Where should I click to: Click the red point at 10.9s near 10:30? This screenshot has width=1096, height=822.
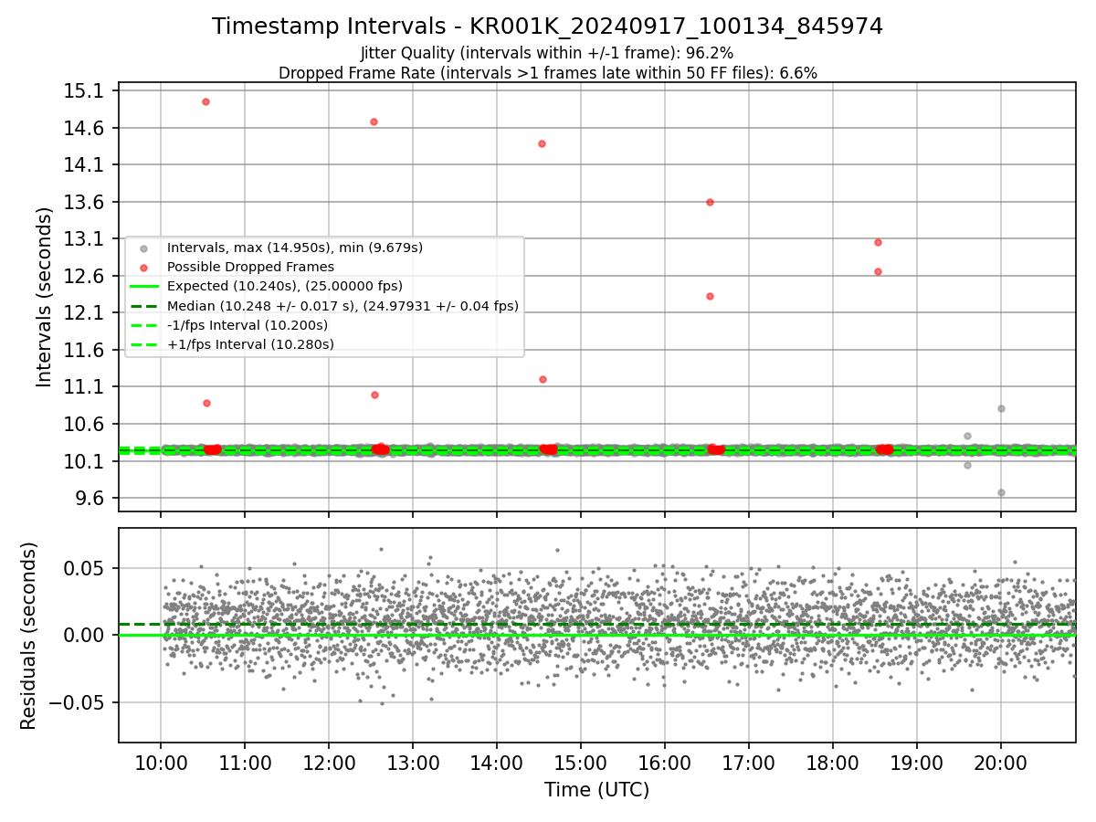[x=206, y=403]
